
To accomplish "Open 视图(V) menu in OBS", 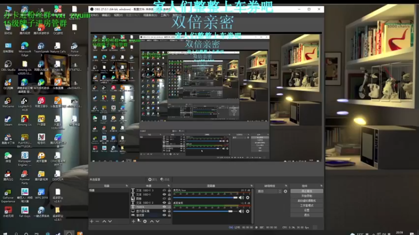I will point(118,15).
